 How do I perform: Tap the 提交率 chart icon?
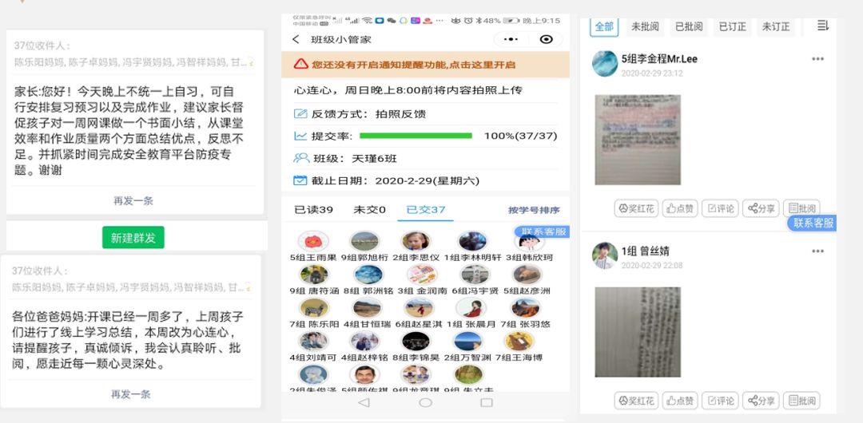tap(300, 136)
